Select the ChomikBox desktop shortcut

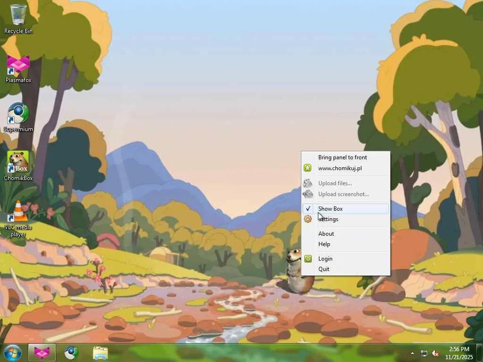coord(18,166)
